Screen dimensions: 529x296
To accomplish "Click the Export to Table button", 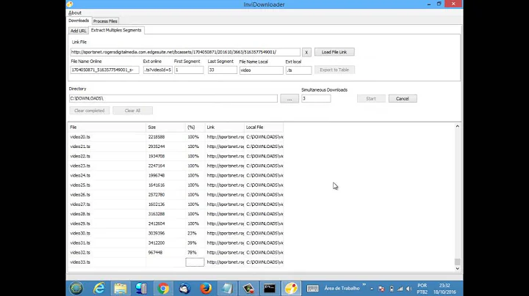I will point(334,70).
